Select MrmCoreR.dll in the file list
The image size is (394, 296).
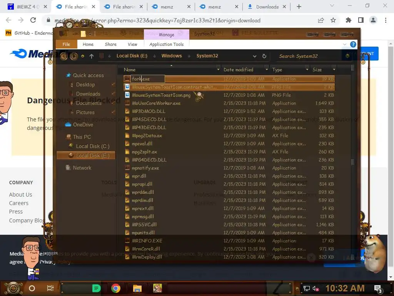[146, 249]
